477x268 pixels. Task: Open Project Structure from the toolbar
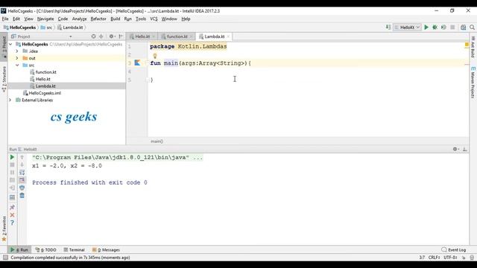click(x=464, y=28)
